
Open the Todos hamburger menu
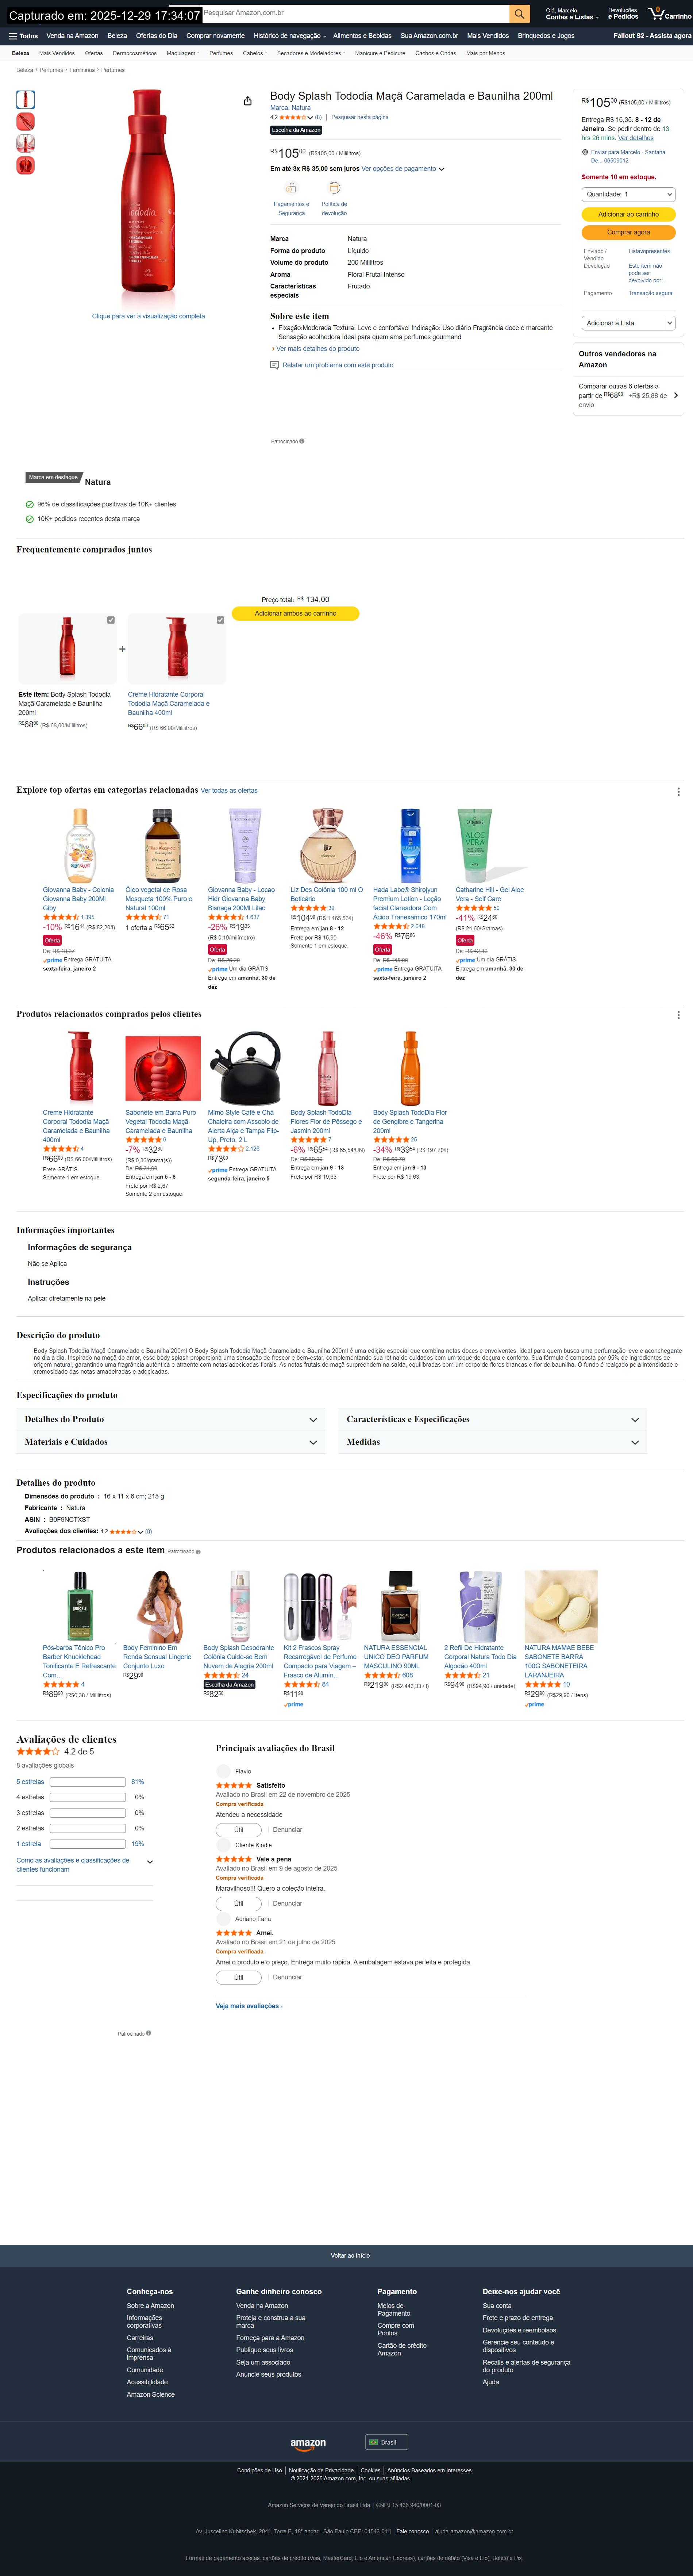point(23,36)
